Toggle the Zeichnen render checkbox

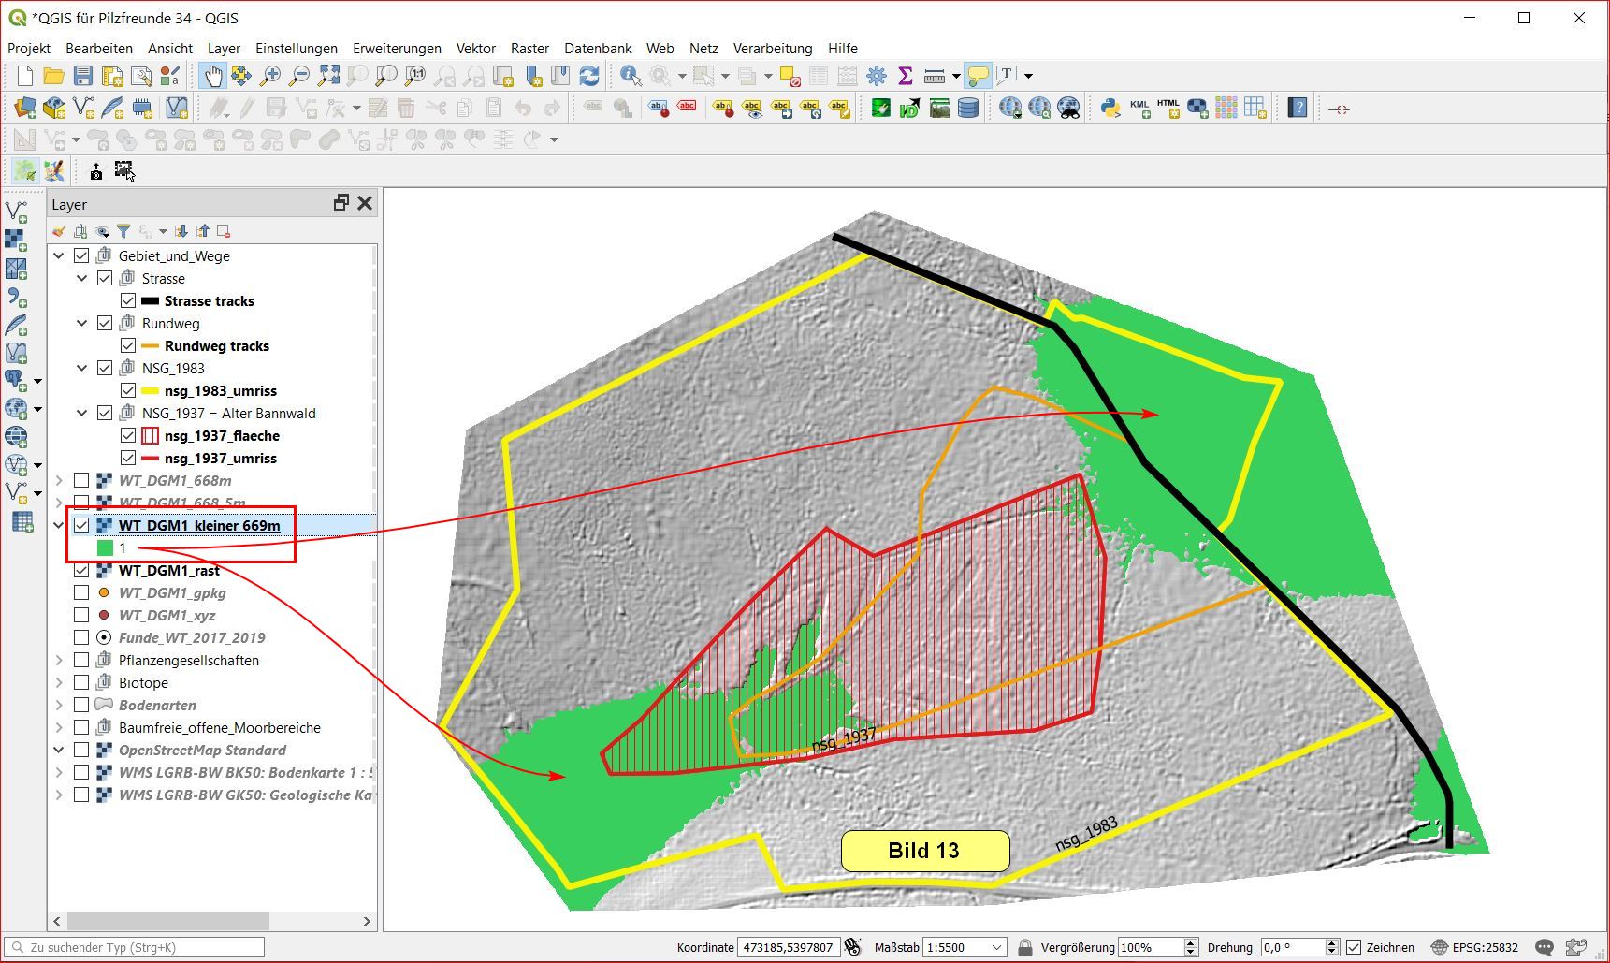tap(1354, 947)
